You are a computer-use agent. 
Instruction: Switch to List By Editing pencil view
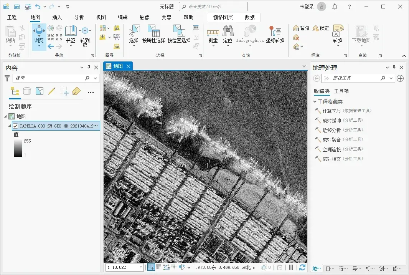point(52,91)
